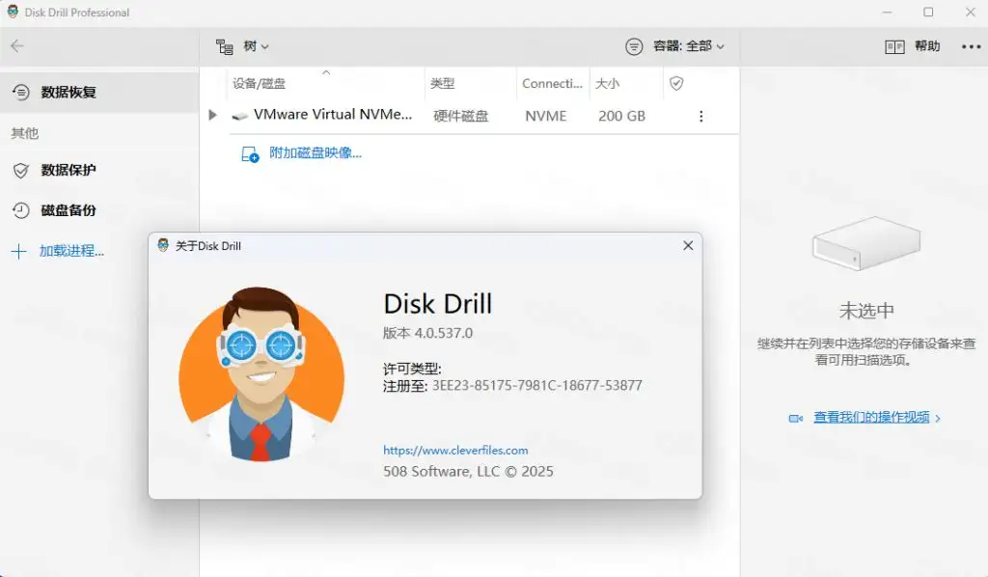
Task: Click the 查看我们的操作视频 link
Action: click(871, 418)
